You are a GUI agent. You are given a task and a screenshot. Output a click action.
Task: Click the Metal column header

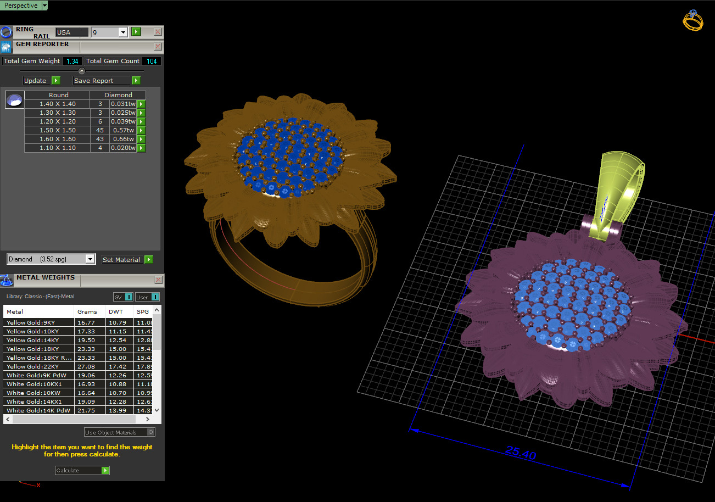tap(38, 311)
